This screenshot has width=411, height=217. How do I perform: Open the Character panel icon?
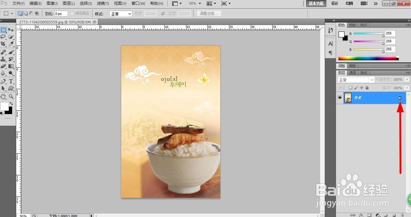click(330, 44)
